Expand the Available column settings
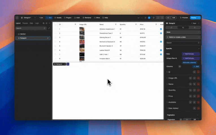 (167, 102)
